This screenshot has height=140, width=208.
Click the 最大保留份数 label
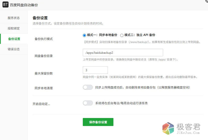tap(44, 73)
